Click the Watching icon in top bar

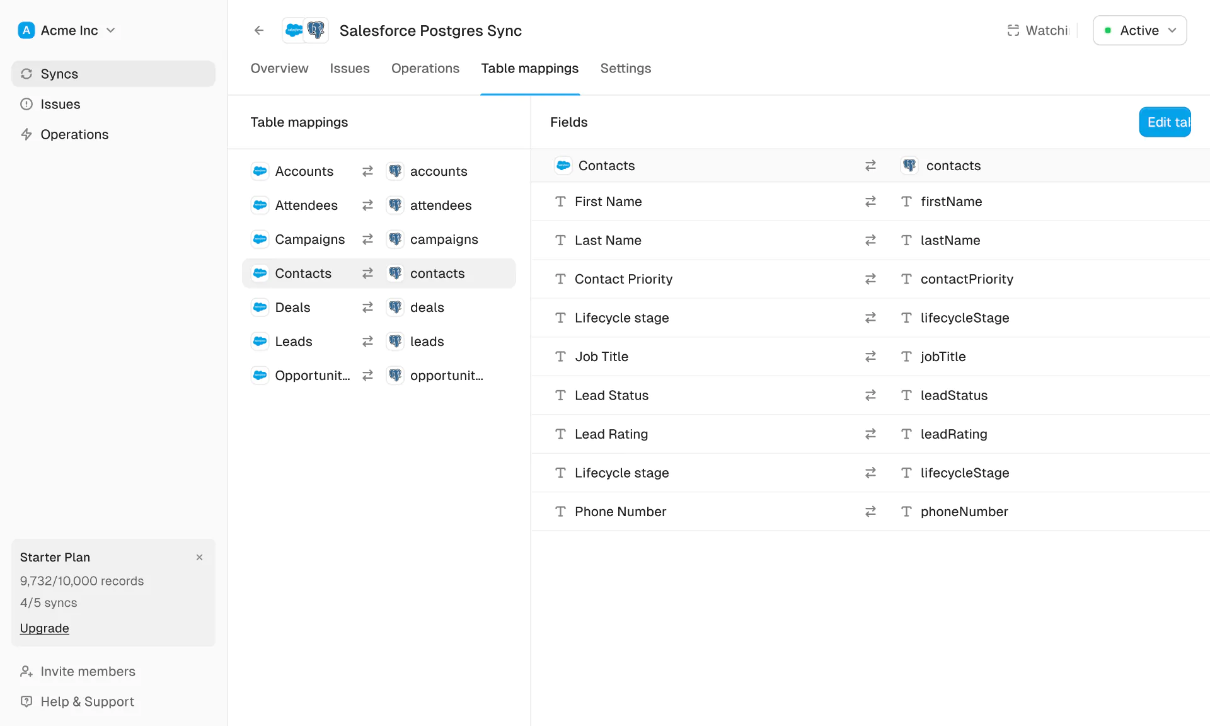[1013, 30]
